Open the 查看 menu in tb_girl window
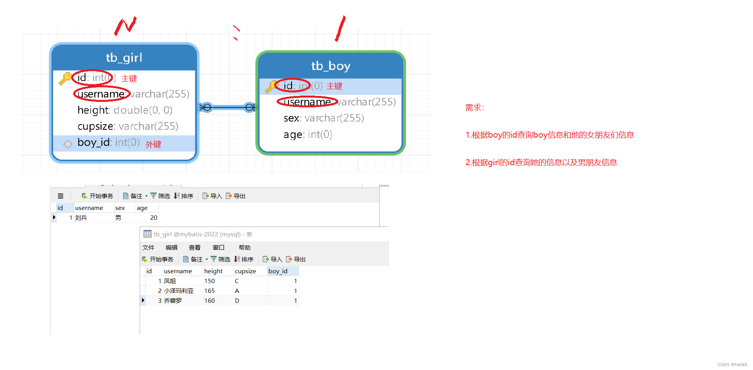Image resolution: width=753 pixels, height=370 pixels. coord(195,247)
